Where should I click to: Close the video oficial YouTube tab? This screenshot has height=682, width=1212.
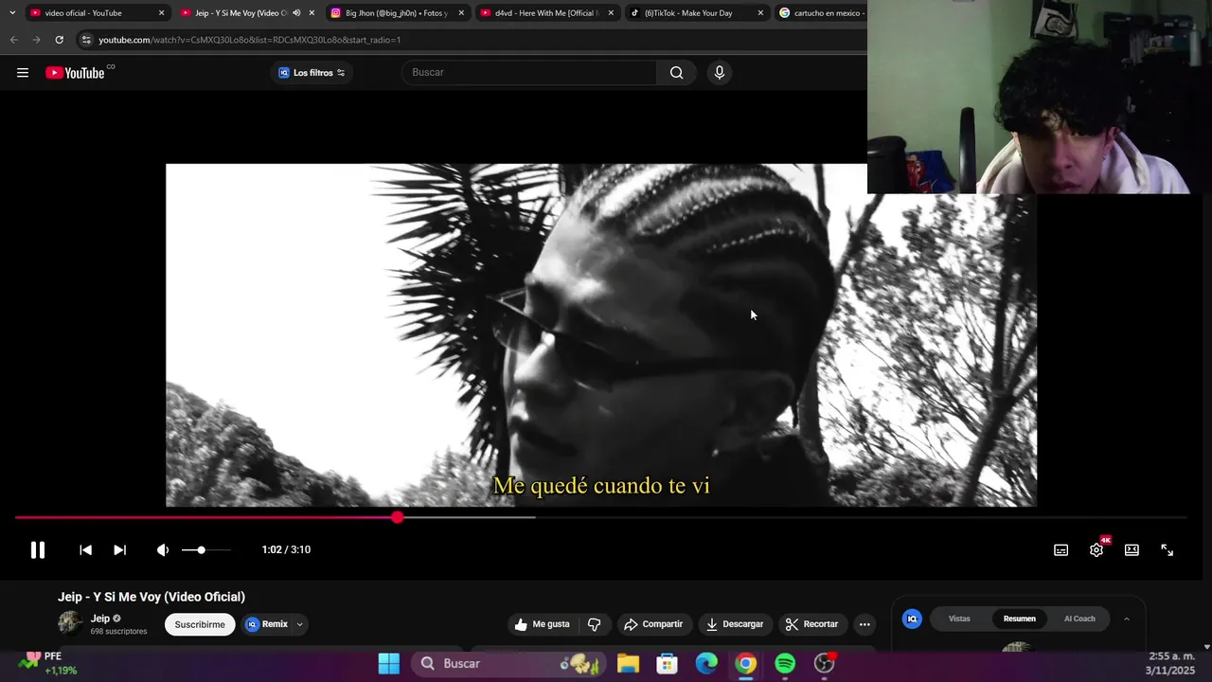[x=161, y=13]
